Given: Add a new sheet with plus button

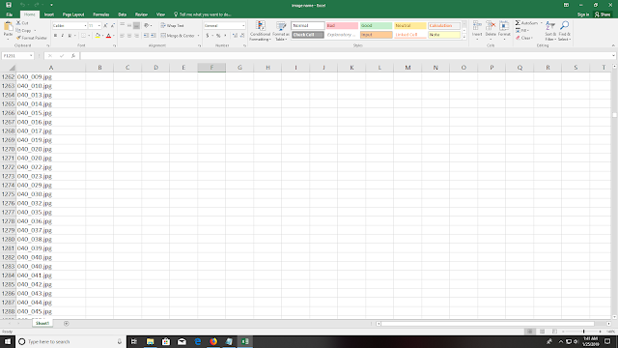Looking at the screenshot, I should (67, 324).
